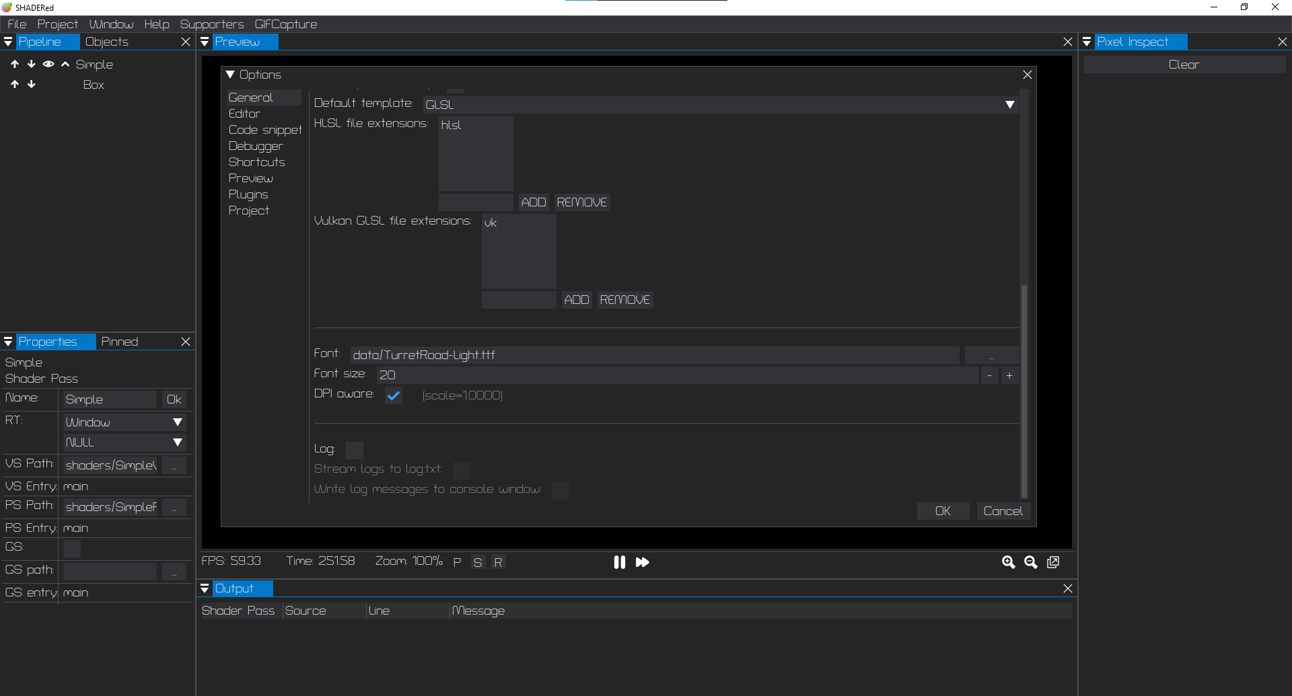Switch to the Pinned tab
This screenshot has width=1292, height=696.
tap(120, 342)
